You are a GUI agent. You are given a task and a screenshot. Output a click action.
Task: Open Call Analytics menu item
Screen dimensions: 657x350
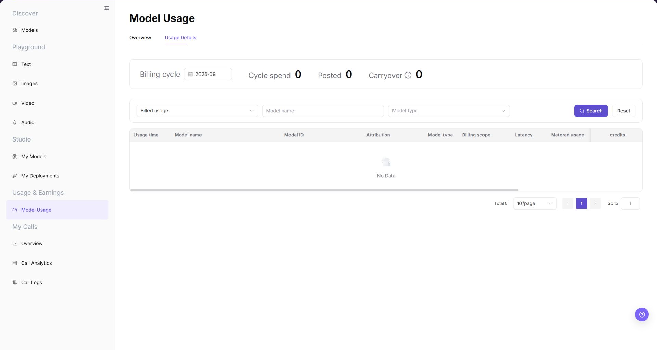click(x=57, y=263)
